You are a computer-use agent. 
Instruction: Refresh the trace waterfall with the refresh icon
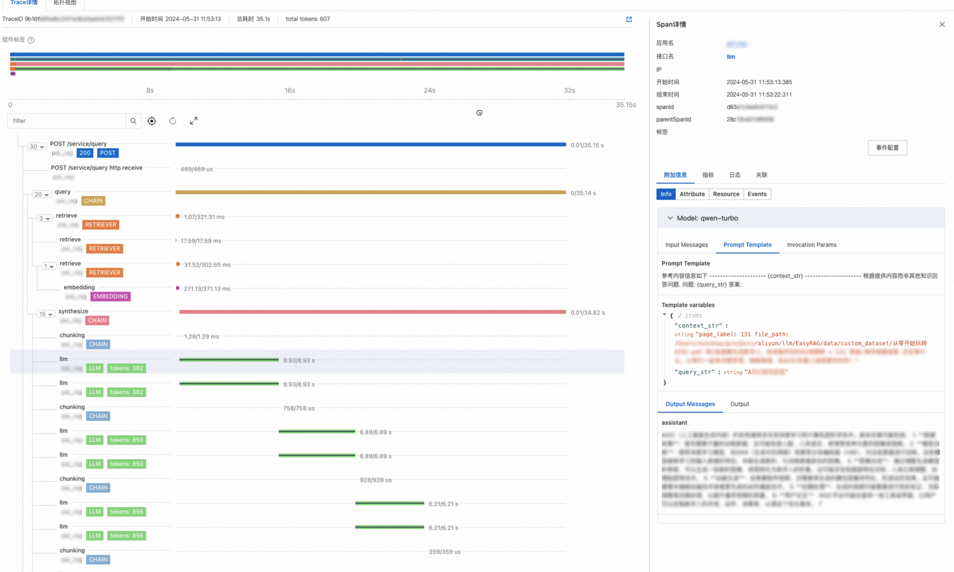pos(172,121)
